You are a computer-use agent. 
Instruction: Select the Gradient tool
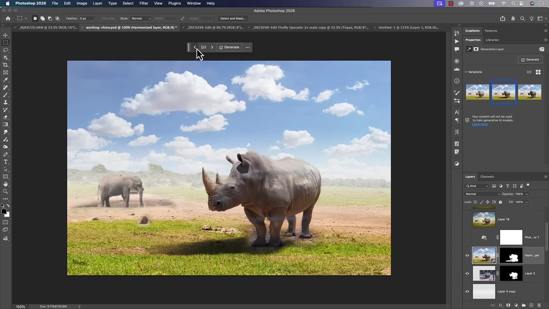point(5,124)
